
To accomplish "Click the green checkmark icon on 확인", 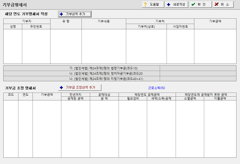I will coord(193,4).
